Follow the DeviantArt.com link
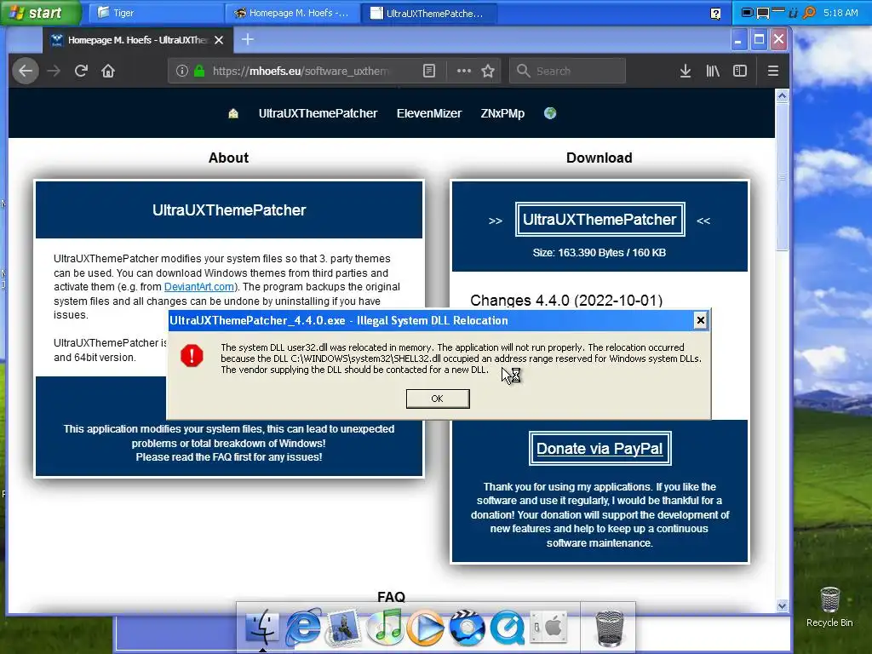This screenshot has height=654, width=872. click(x=199, y=287)
